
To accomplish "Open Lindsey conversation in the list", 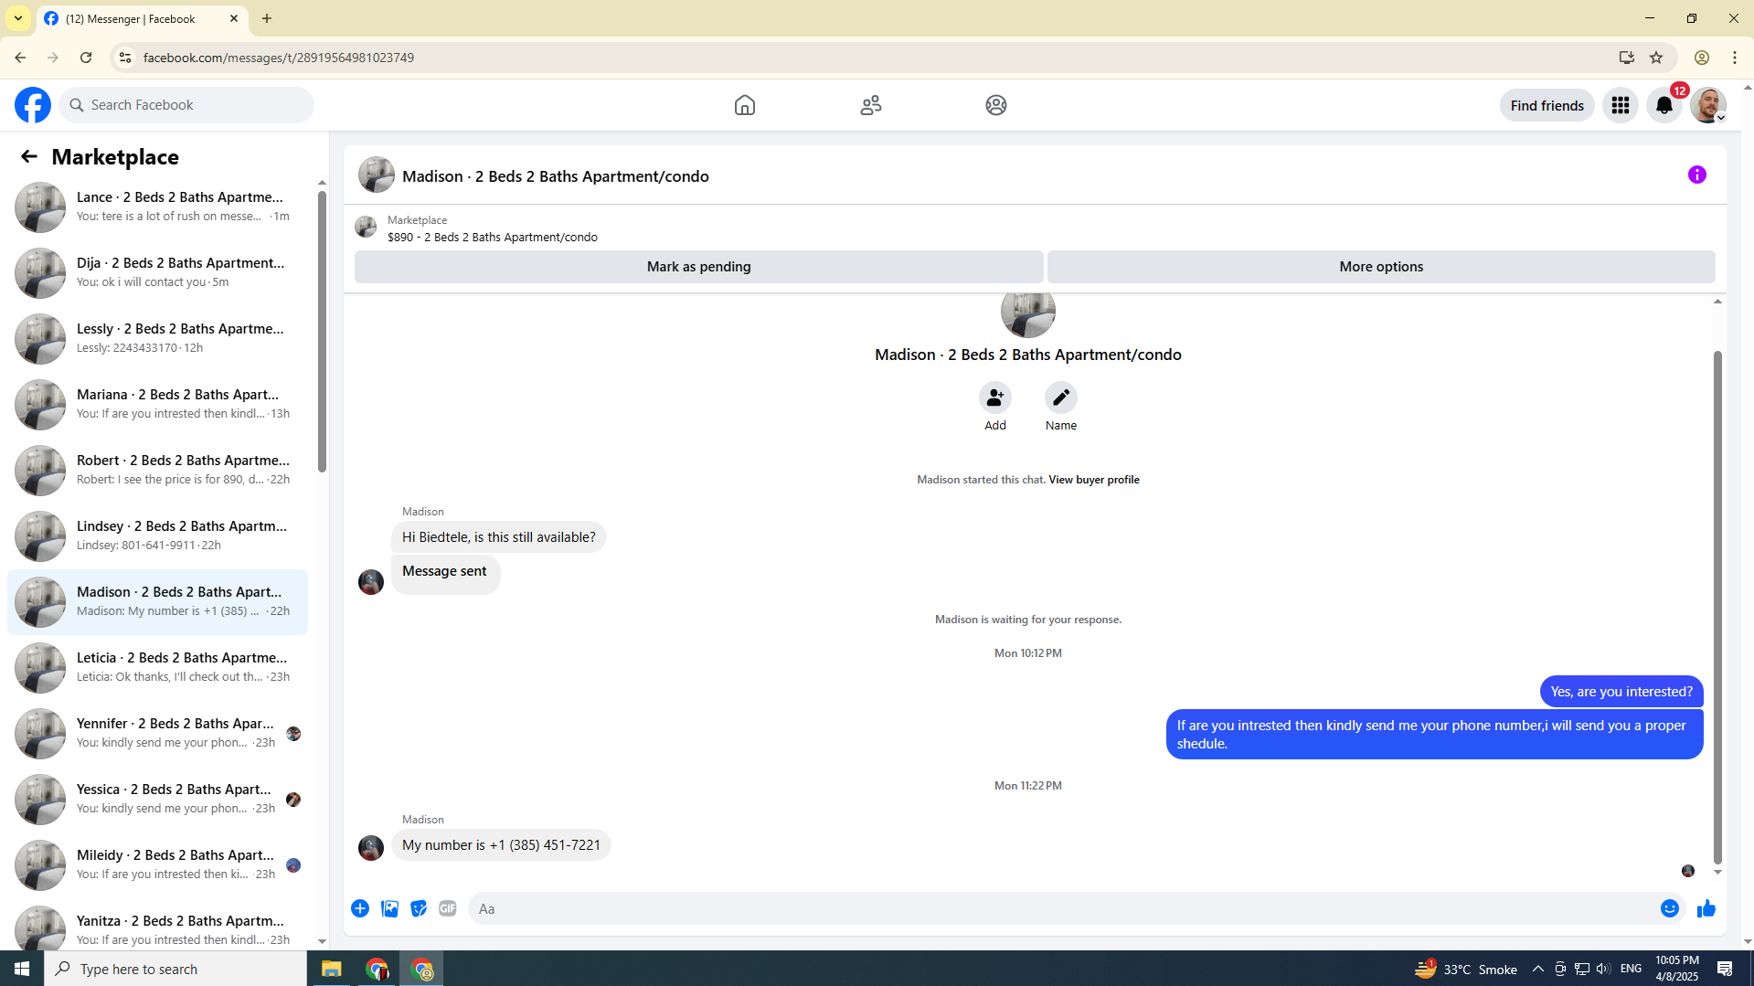I will [157, 536].
